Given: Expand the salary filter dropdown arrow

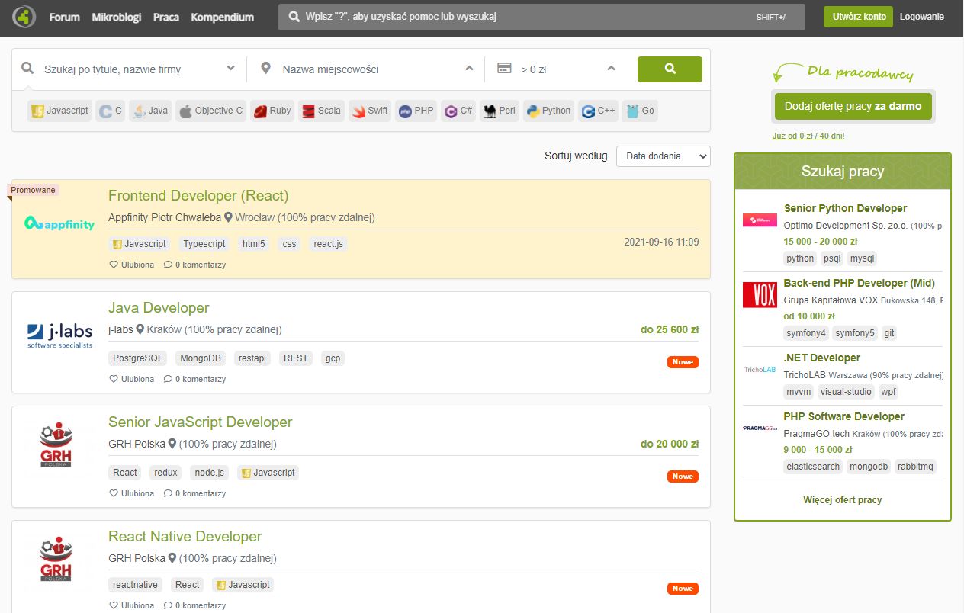Looking at the screenshot, I should 611,69.
